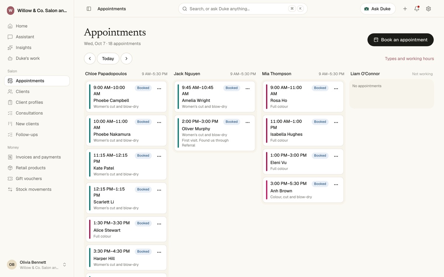This screenshot has height=277, width=444.
Task: Go to previous day arrow
Action: click(90, 59)
